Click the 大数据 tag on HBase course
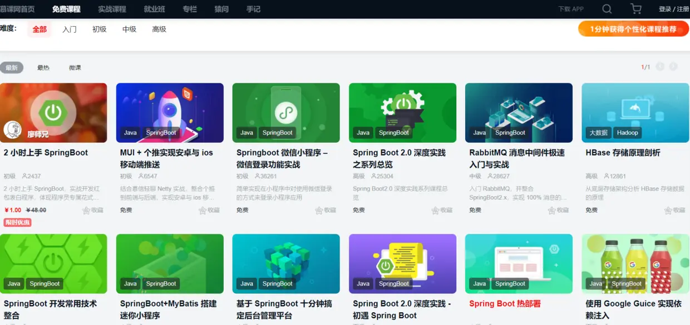690x325 pixels. click(x=598, y=133)
